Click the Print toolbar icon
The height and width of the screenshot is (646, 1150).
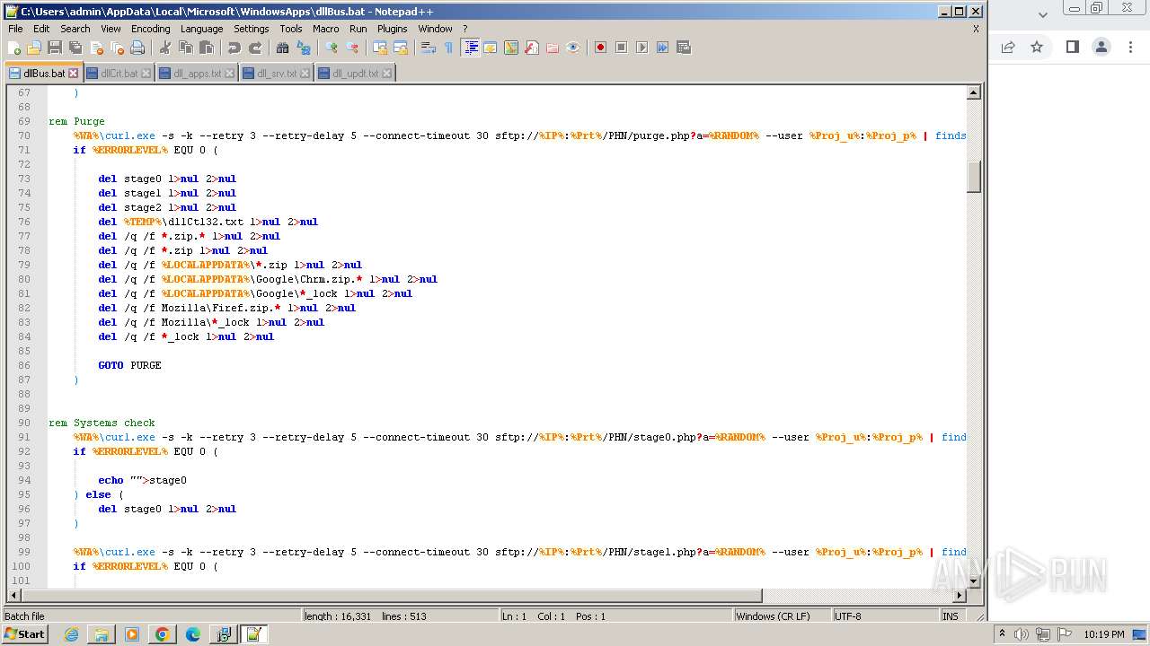coord(137,48)
